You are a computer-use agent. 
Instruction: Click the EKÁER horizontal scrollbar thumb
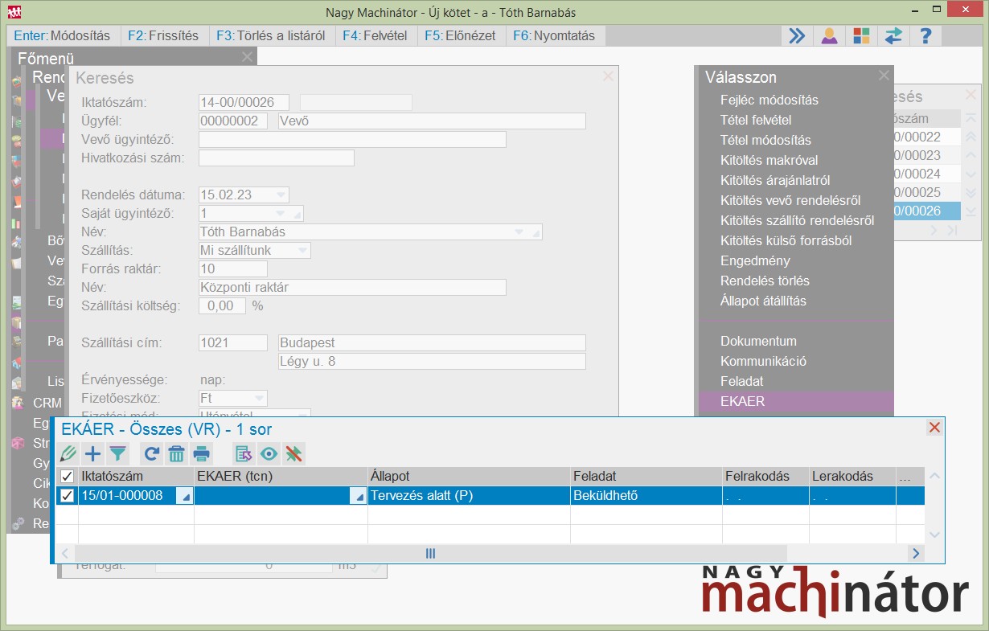pyautogui.click(x=430, y=553)
